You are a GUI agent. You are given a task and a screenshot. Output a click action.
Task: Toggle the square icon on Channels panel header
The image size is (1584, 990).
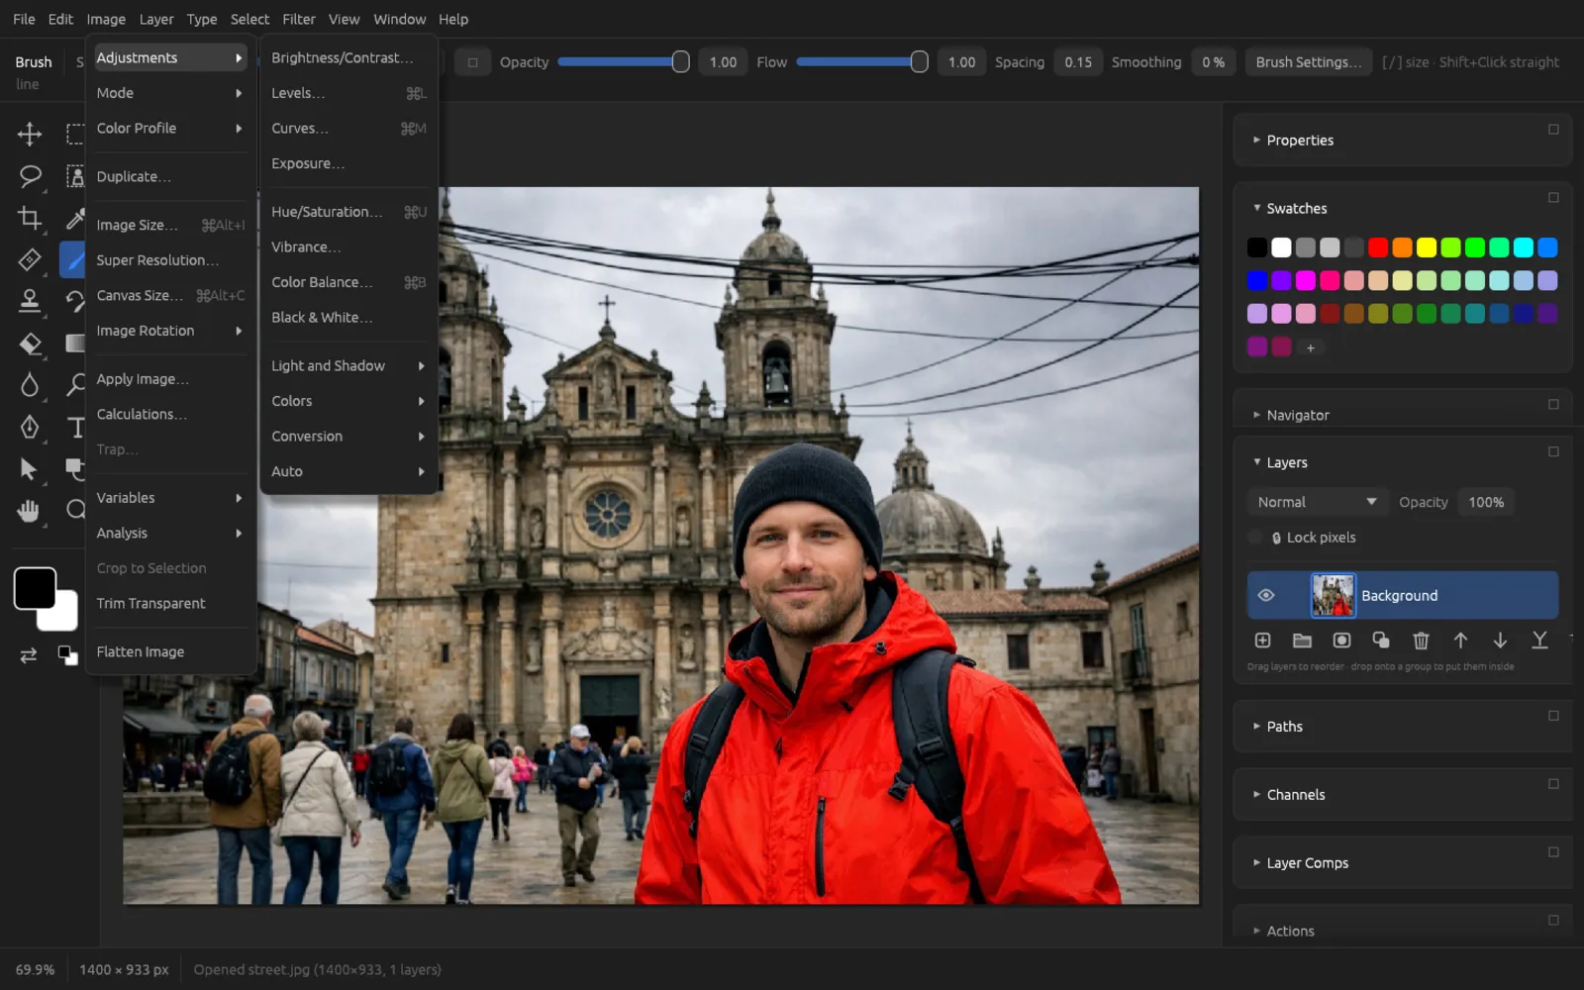1553,784
